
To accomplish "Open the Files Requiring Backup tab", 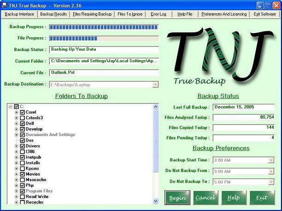I will pos(92,14).
